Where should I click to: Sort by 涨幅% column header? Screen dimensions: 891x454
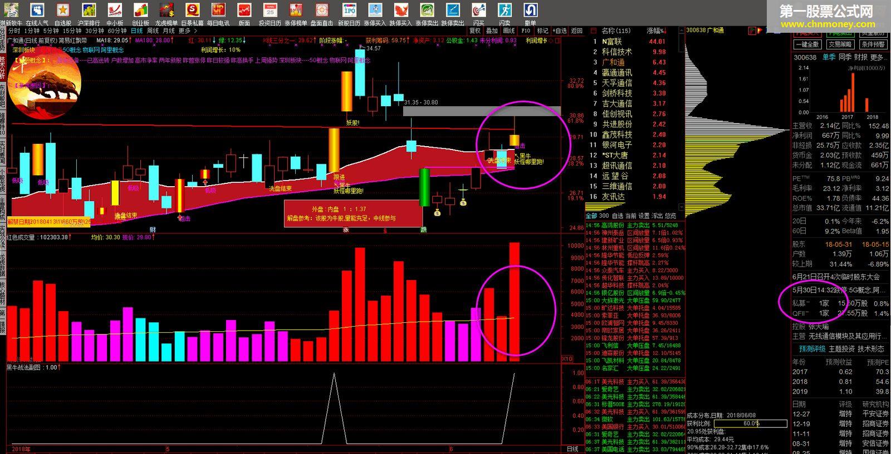[656, 31]
